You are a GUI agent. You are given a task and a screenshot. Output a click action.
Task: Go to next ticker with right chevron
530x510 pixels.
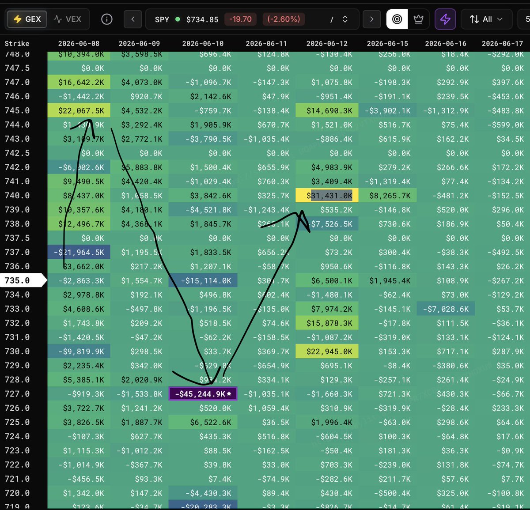371,19
